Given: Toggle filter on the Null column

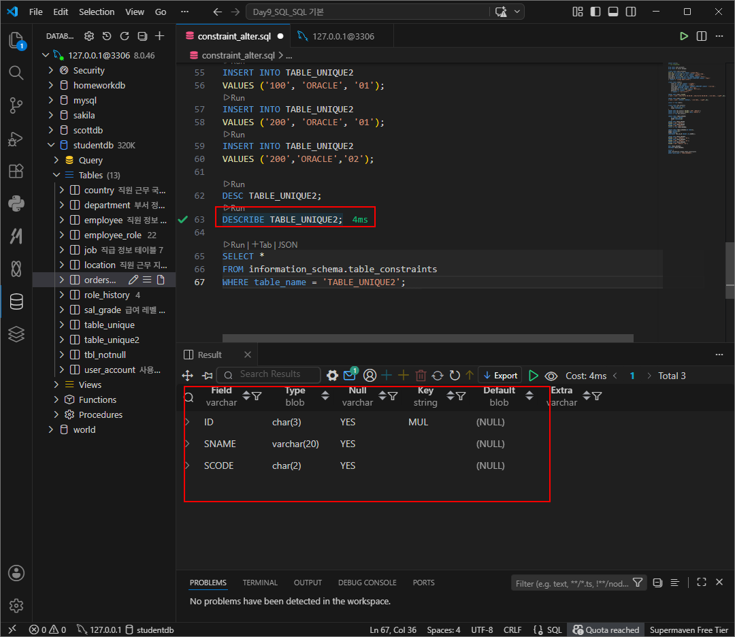Looking at the screenshot, I should (x=393, y=397).
